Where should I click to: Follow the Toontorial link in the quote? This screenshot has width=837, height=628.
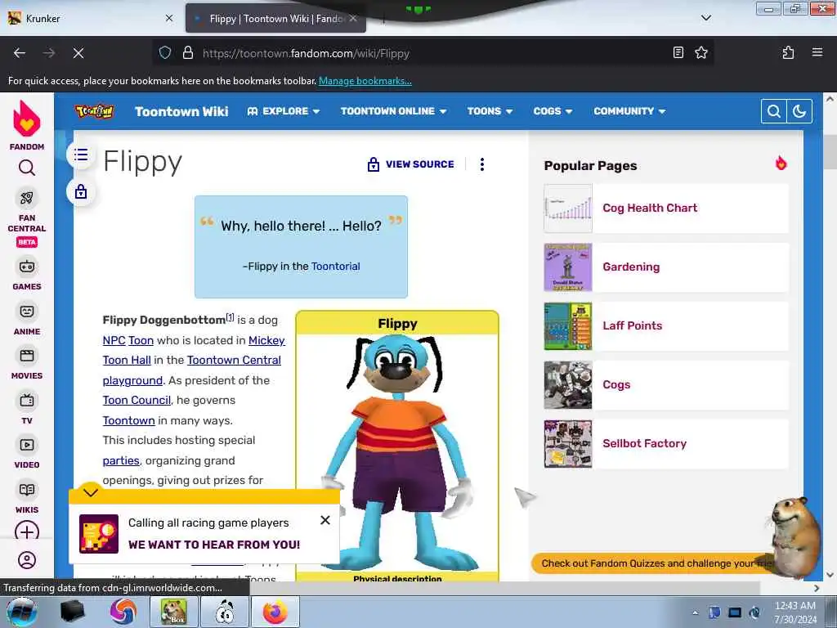coord(335,266)
